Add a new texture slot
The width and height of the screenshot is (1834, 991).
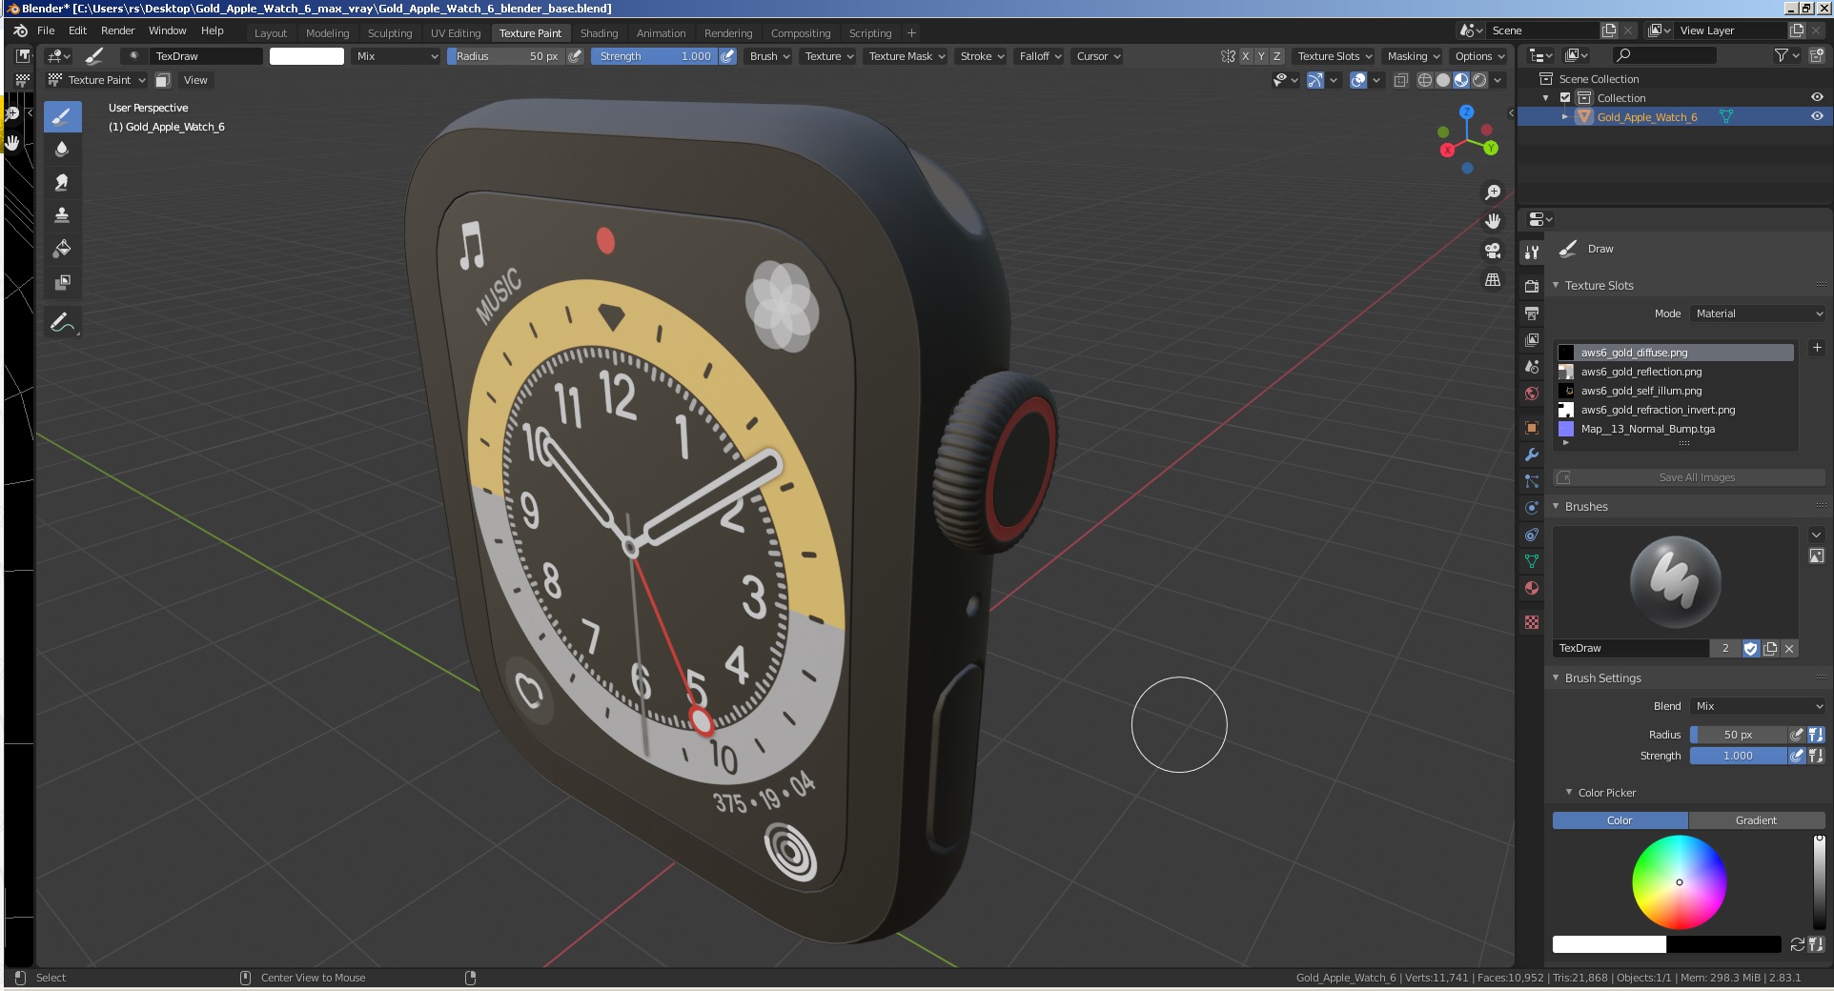click(x=1817, y=348)
